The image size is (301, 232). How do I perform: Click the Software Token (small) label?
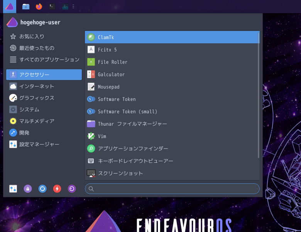(128, 111)
